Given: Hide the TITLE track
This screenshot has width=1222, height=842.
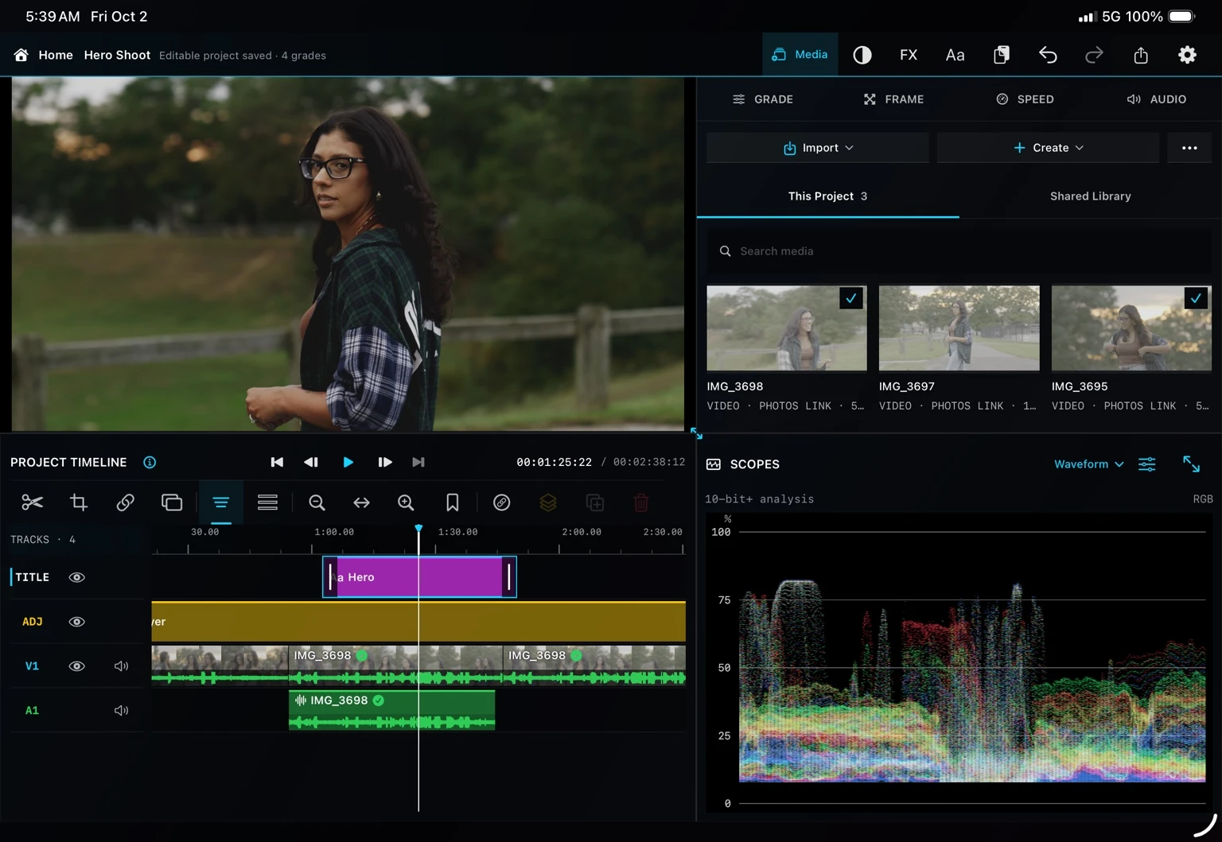Looking at the screenshot, I should point(77,577).
